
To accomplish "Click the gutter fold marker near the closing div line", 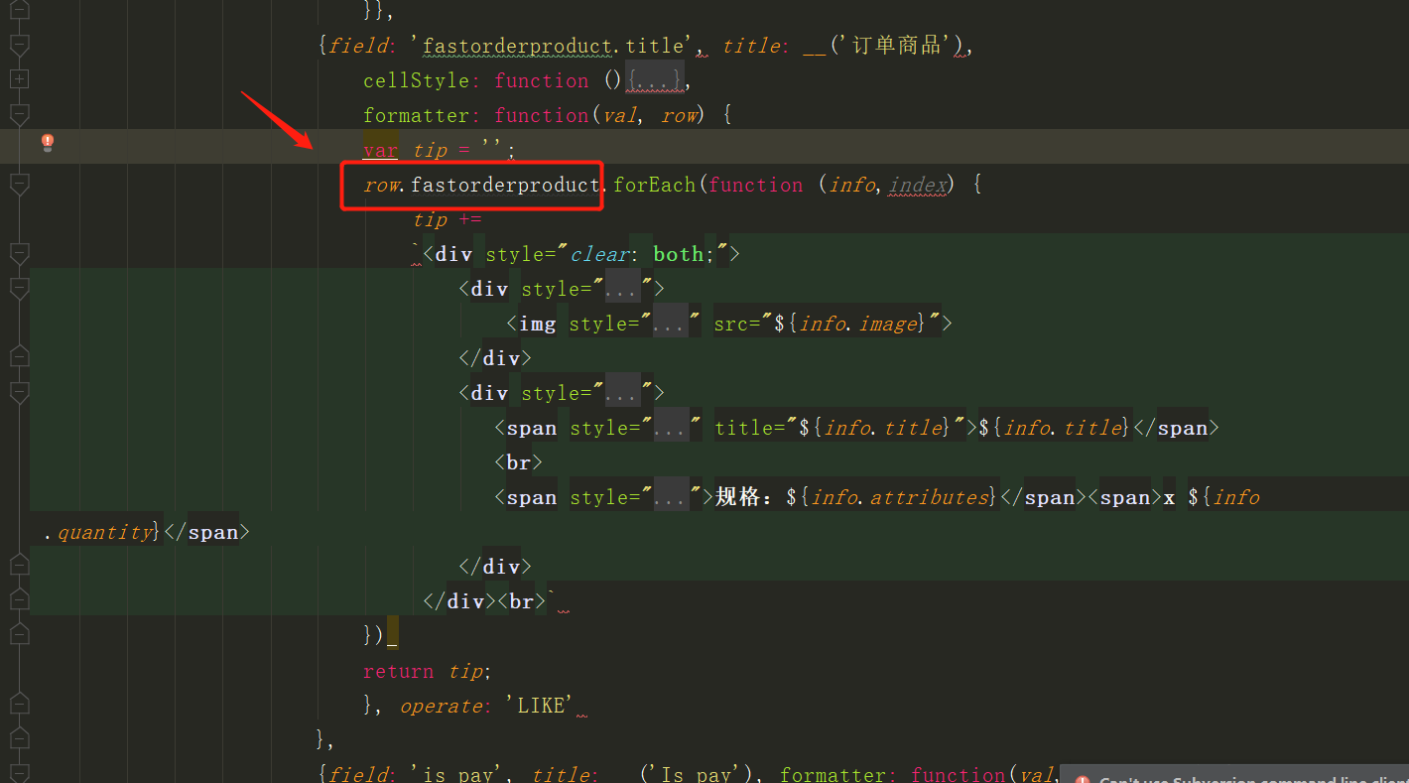I will (19, 600).
